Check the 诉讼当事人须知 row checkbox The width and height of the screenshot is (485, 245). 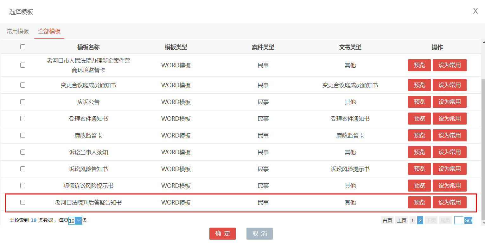coord(23,152)
